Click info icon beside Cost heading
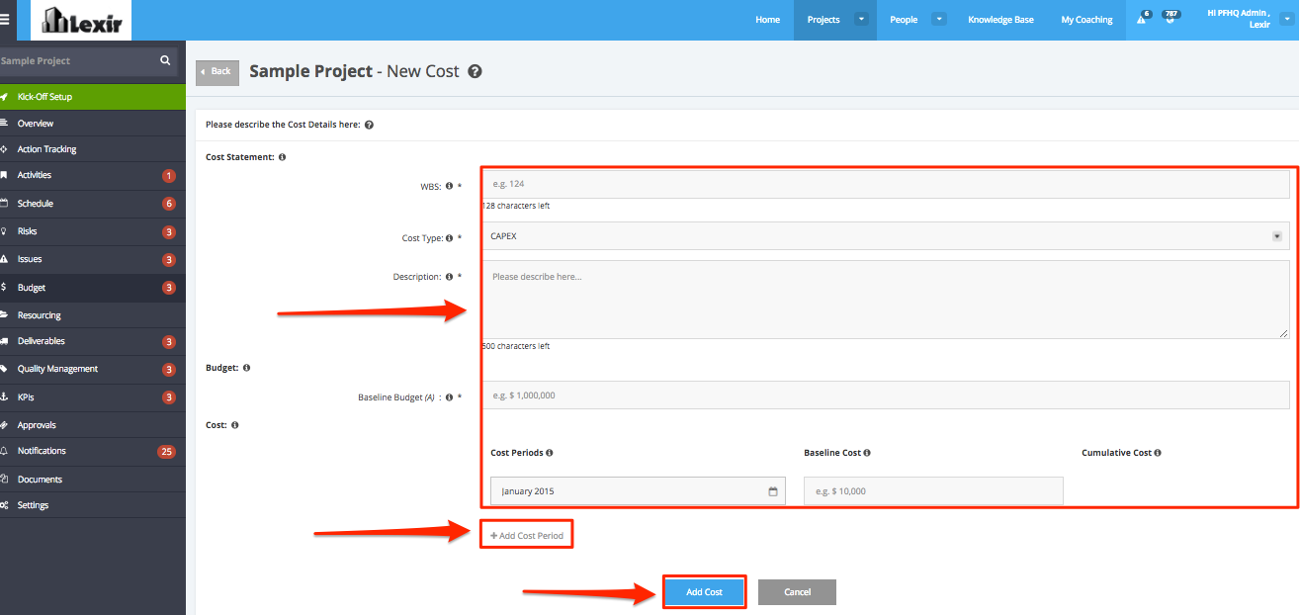 (235, 425)
